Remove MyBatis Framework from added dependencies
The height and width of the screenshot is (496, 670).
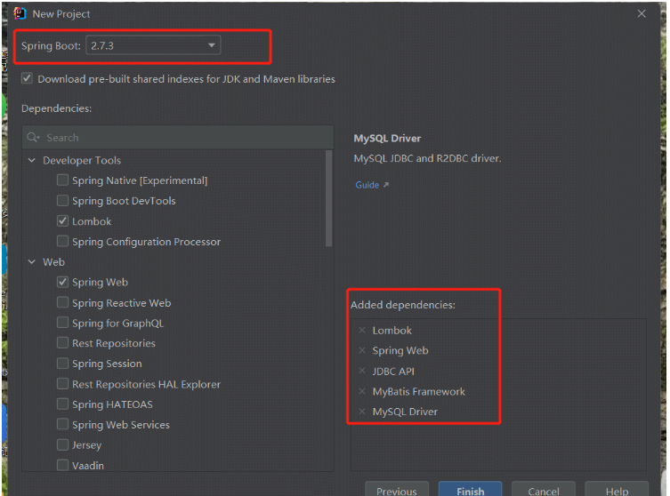click(x=362, y=391)
